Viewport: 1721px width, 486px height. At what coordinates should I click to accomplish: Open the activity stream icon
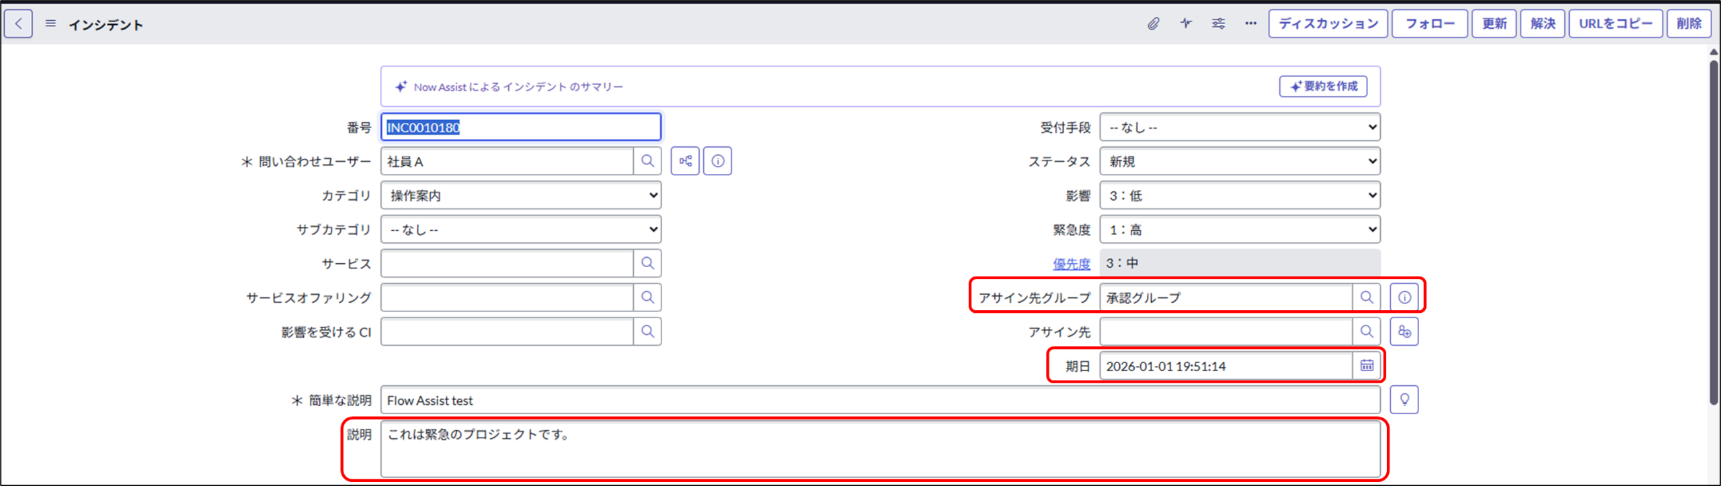pyautogui.click(x=1186, y=24)
